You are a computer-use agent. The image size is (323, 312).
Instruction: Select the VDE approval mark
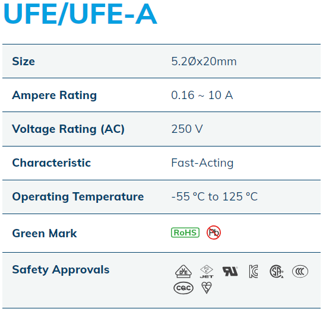point(183,271)
